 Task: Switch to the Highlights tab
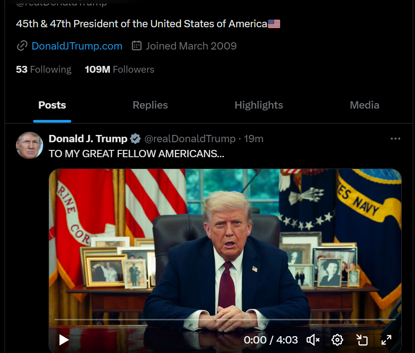tap(259, 105)
